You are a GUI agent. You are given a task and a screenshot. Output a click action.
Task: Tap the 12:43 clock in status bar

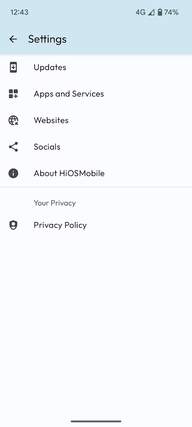[19, 12]
